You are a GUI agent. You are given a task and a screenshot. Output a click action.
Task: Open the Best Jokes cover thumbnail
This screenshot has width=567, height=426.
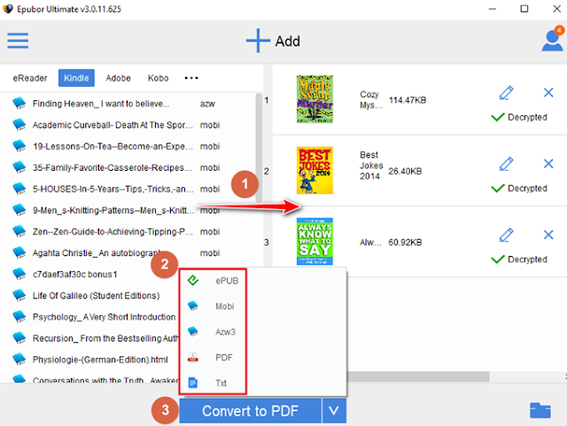coord(315,170)
